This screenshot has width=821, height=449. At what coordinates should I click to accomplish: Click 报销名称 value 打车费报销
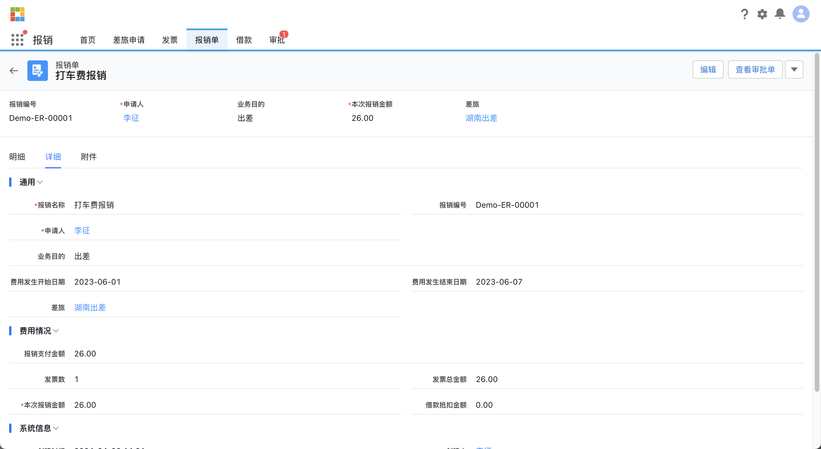(94, 205)
